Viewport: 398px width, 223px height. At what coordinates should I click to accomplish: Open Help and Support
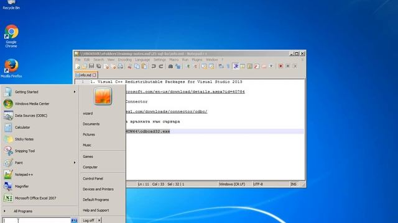point(96,211)
